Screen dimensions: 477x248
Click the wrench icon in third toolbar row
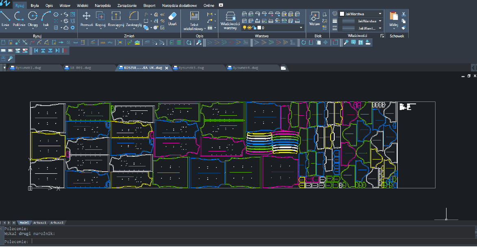pyautogui.click(x=10, y=58)
